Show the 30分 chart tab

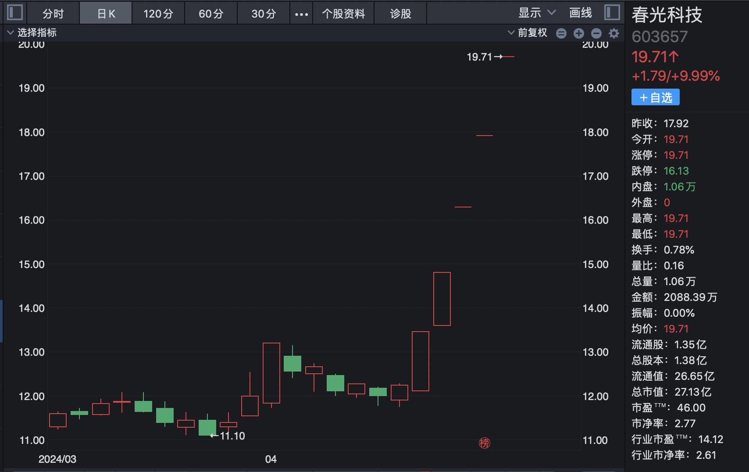264,14
